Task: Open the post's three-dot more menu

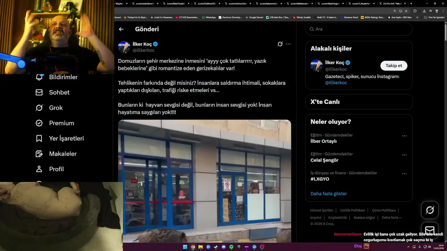Action: [288, 44]
